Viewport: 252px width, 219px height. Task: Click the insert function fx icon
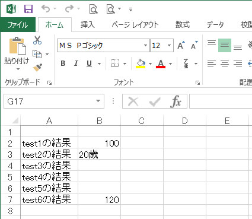tap(176, 101)
